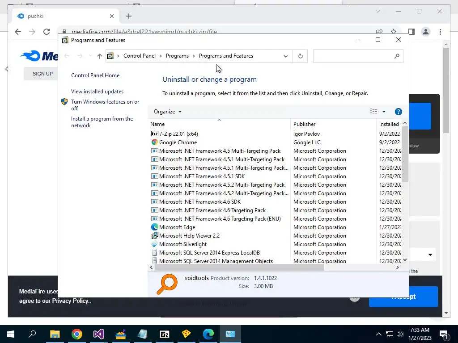Go back in Chrome browser
458x343 pixels.
point(18,32)
